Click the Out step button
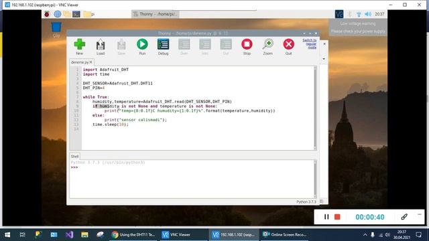 coord(226,47)
